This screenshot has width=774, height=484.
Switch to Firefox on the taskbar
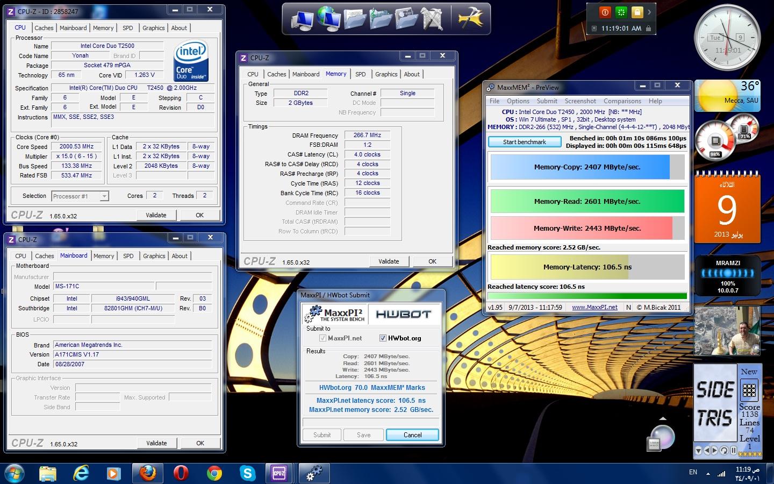click(147, 473)
